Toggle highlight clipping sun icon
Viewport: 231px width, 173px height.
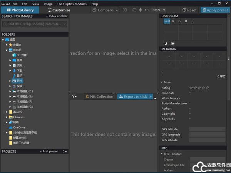[172, 43]
